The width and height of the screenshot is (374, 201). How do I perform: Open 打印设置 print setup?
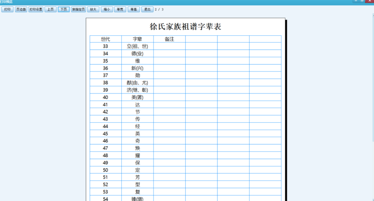(x=36, y=10)
